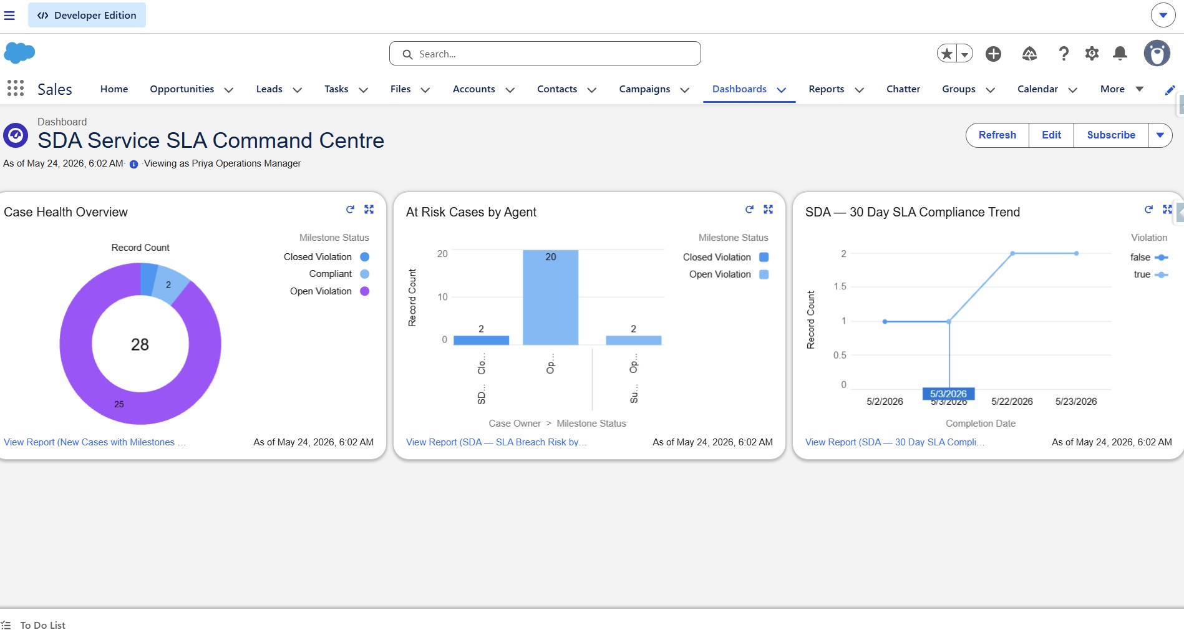Open View Report New Cases with Milestones link

pyautogui.click(x=95, y=442)
